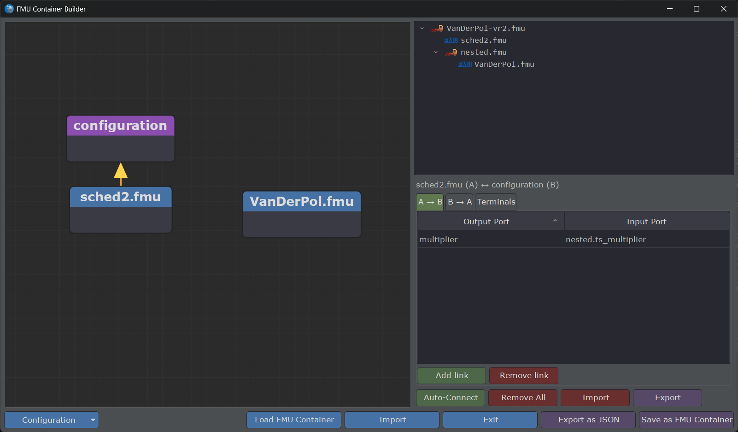Switch to the A → B tab

coord(430,202)
